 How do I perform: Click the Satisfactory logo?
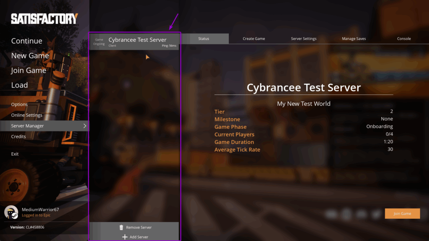[x=44, y=18]
